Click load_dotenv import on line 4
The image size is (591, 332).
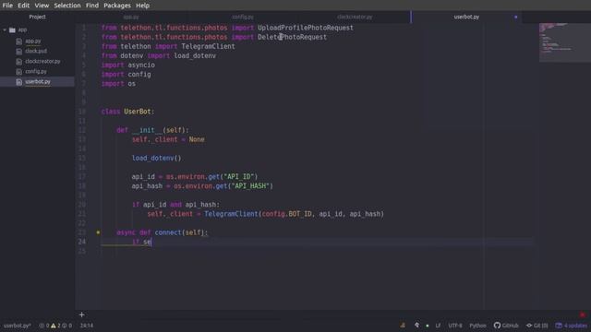click(195, 55)
